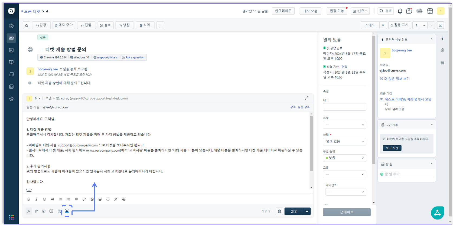Click the highlighted AI assistant icon in editor
This screenshot has width=453, height=226.
click(x=67, y=211)
